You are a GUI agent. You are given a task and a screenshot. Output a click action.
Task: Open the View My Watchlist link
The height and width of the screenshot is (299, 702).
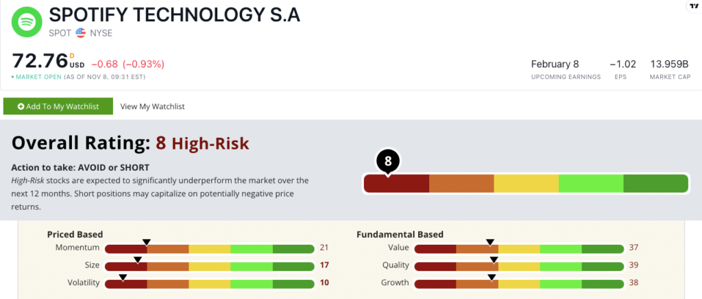[x=153, y=106]
